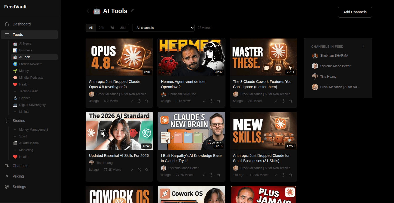Filter videos to last 30d
The image size is (394, 203).
tap(123, 28)
